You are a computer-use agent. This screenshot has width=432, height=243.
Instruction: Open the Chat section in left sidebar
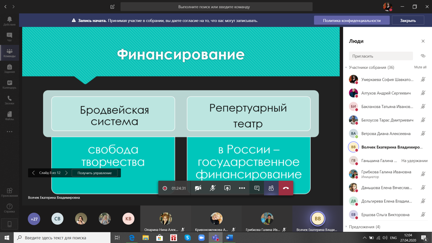(9, 37)
